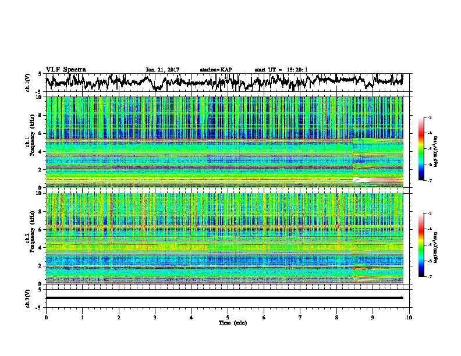This screenshot has width=461, height=356.
Task: Click the 'ch.1(V)' waveform axis label
Action: 28,83
